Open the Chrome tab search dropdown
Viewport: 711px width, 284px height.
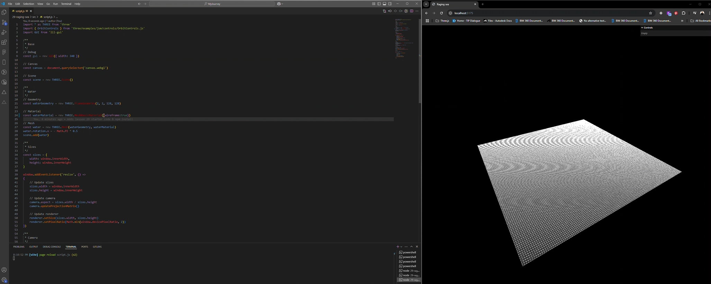click(x=426, y=4)
